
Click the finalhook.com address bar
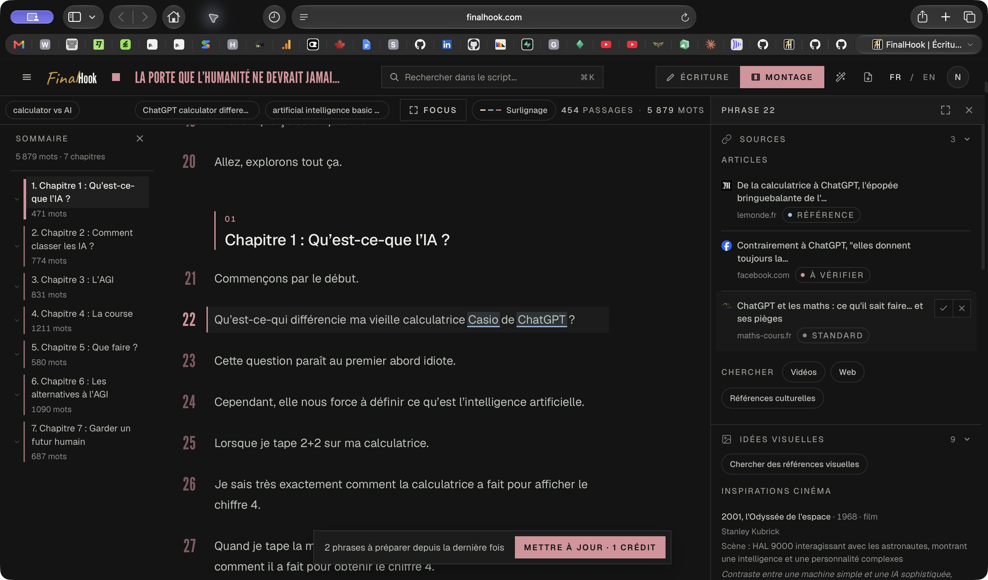pyautogui.click(x=494, y=17)
